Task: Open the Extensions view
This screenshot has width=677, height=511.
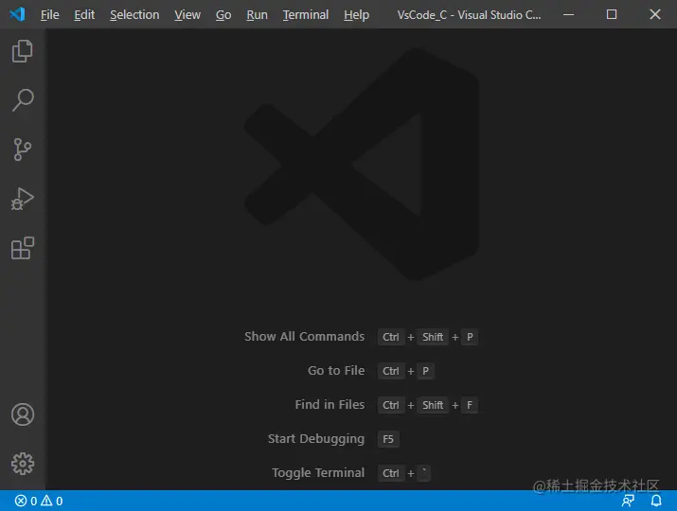Action: [23, 248]
